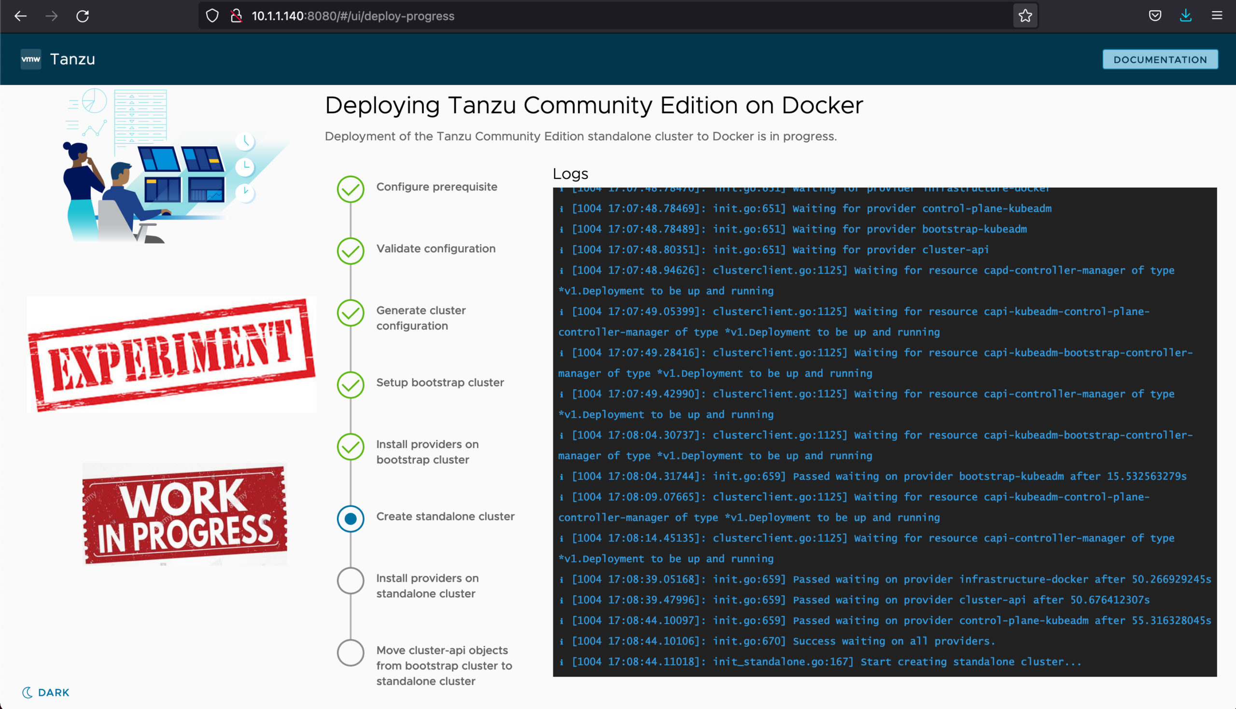Click log 'Passed waiting on provider infrastructure-docker'

[x=885, y=579]
